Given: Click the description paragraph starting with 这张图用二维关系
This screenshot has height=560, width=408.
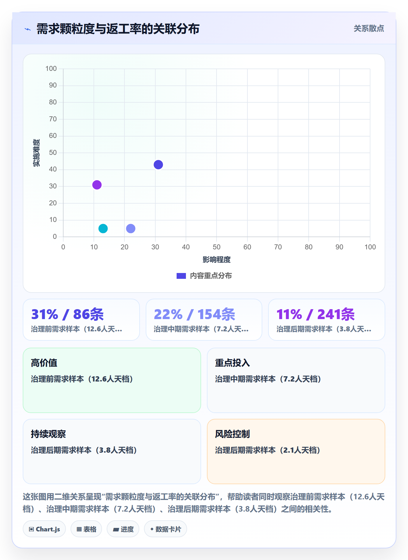Looking at the screenshot, I should pos(204,503).
